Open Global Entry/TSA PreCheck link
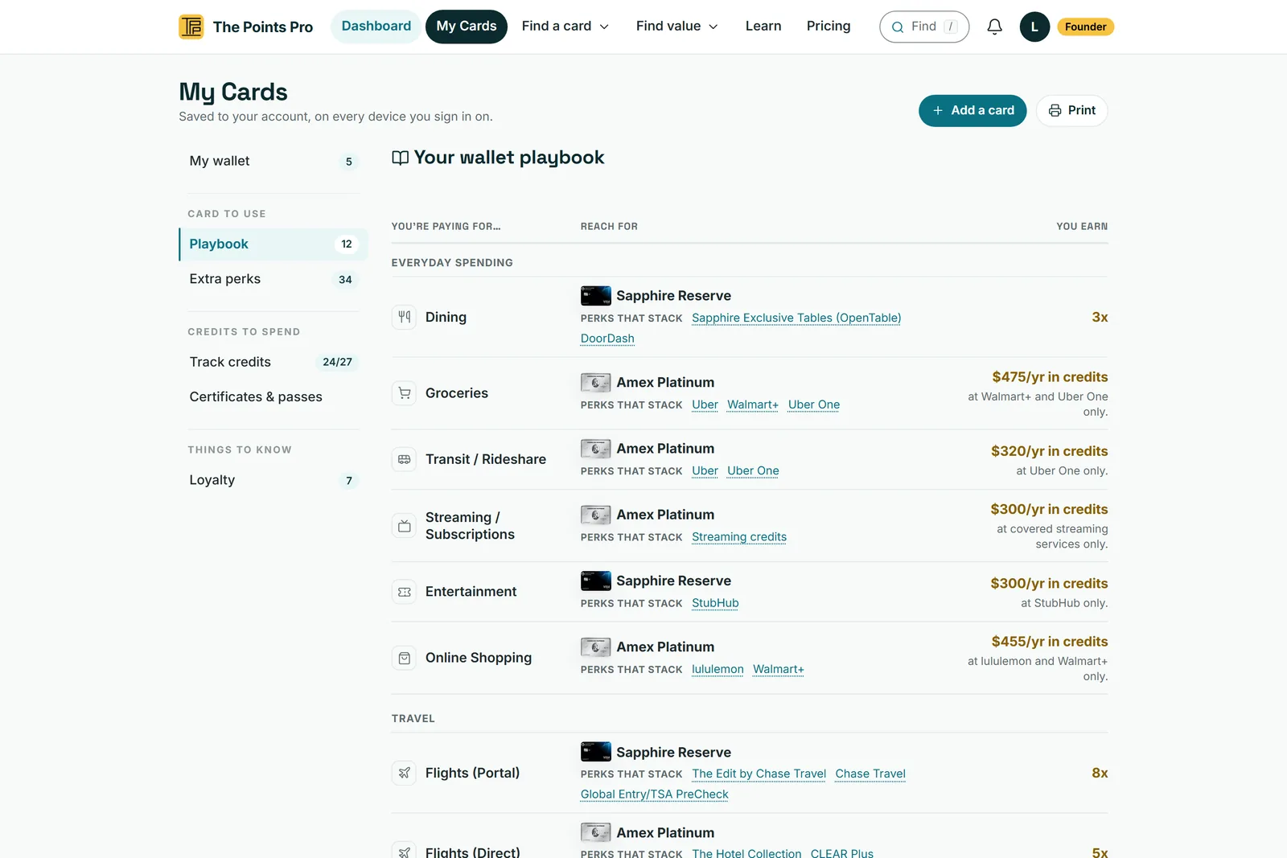This screenshot has height=858, width=1287. click(x=655, y=794)
